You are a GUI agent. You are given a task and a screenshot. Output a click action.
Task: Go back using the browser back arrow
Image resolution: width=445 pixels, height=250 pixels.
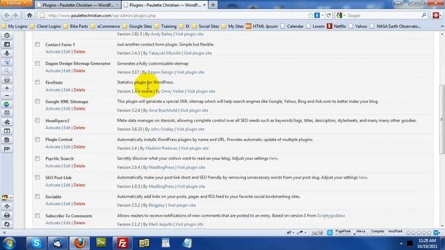(x=7, y=15)
